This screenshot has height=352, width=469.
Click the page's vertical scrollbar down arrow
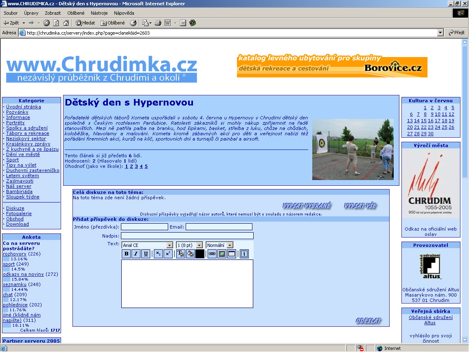point(465,340)
